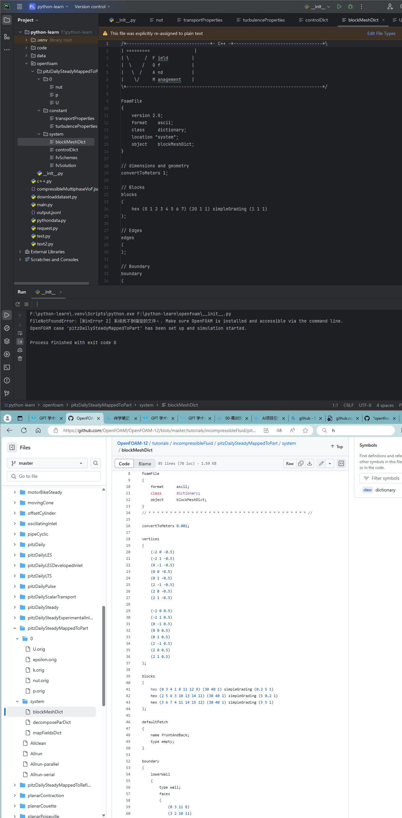
Task: Open more edit options dropdown beside pencil
Action: (330, 463)
